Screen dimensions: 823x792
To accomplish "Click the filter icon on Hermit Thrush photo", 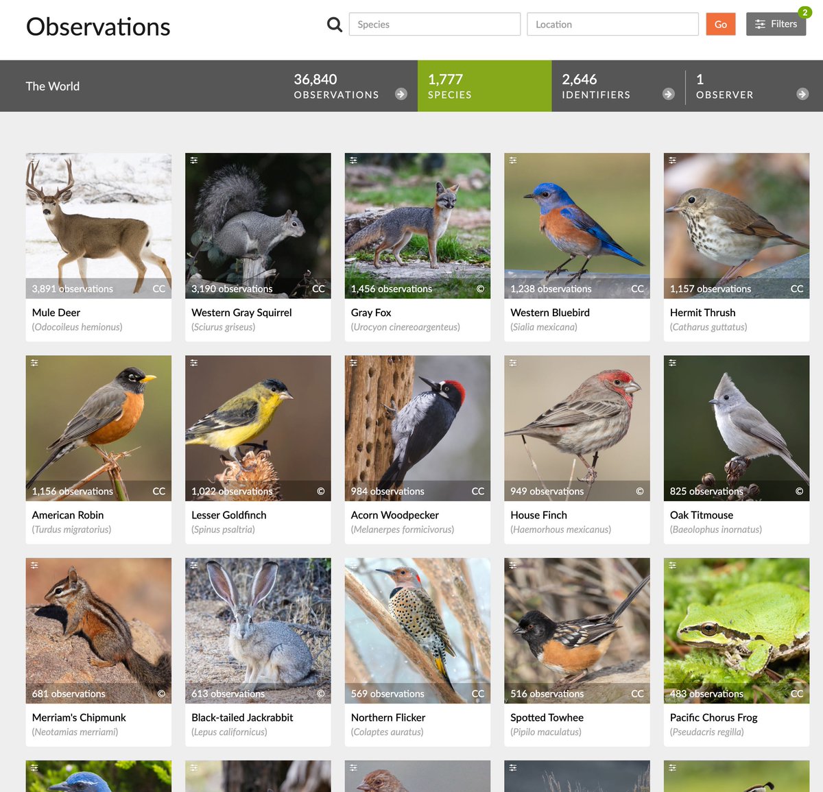I will click(x=672, y=160).
